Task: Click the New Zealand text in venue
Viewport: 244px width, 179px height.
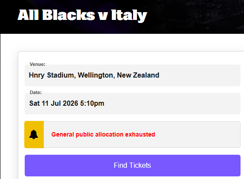Action: 138,75
